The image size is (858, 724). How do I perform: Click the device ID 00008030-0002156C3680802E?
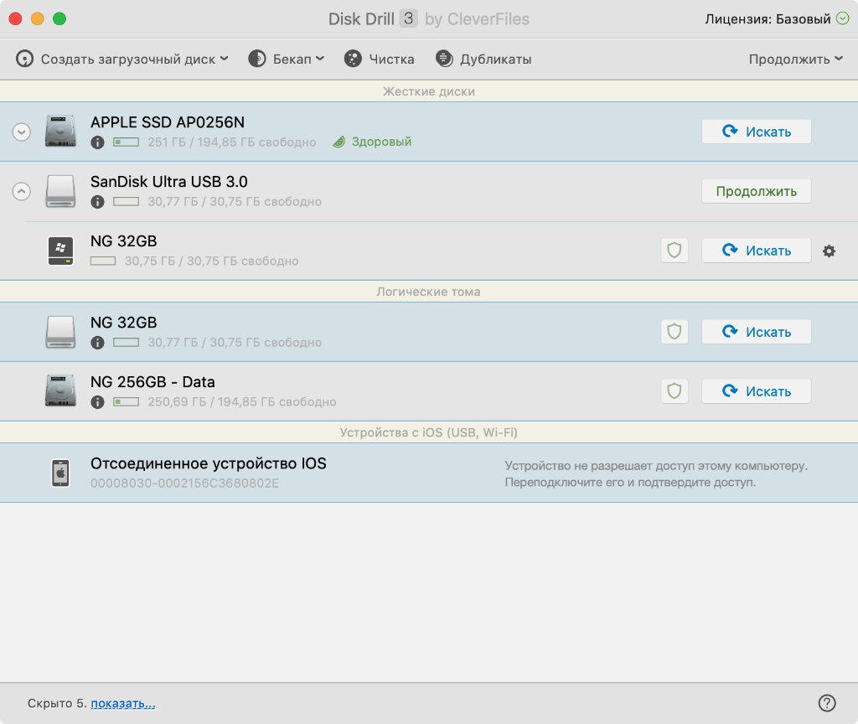[184, 484]
